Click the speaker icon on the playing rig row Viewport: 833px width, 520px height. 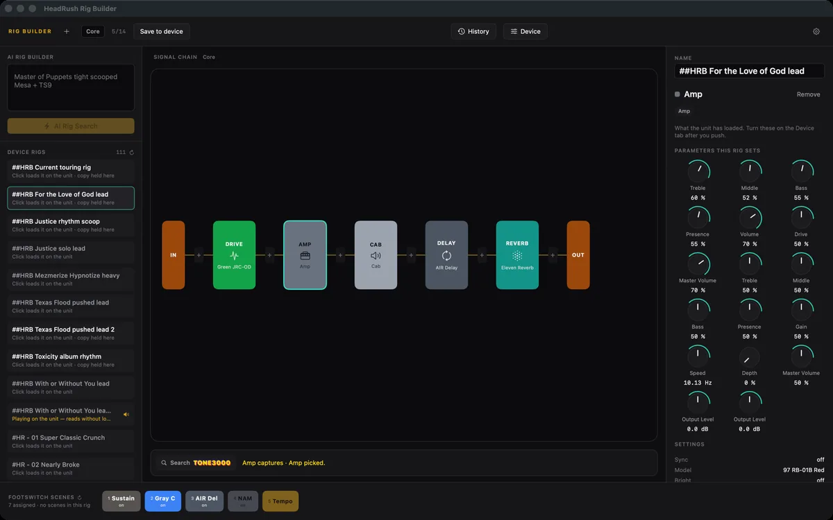(x=126, y=415)
